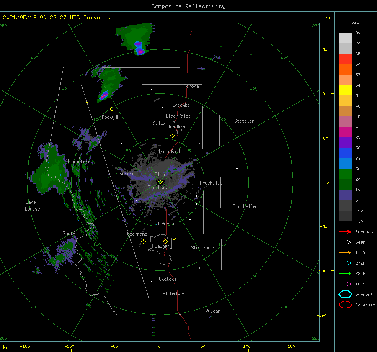Click the yellow diamond marker above RockyMH
The height and width of the screenshot is (352, 377).
click(112, 109)
